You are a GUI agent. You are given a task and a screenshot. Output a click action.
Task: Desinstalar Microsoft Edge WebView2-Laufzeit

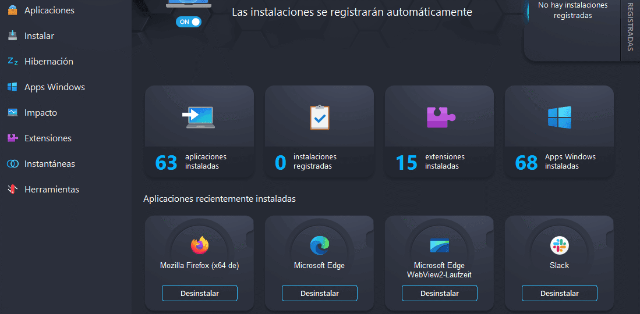click(440, 293)
